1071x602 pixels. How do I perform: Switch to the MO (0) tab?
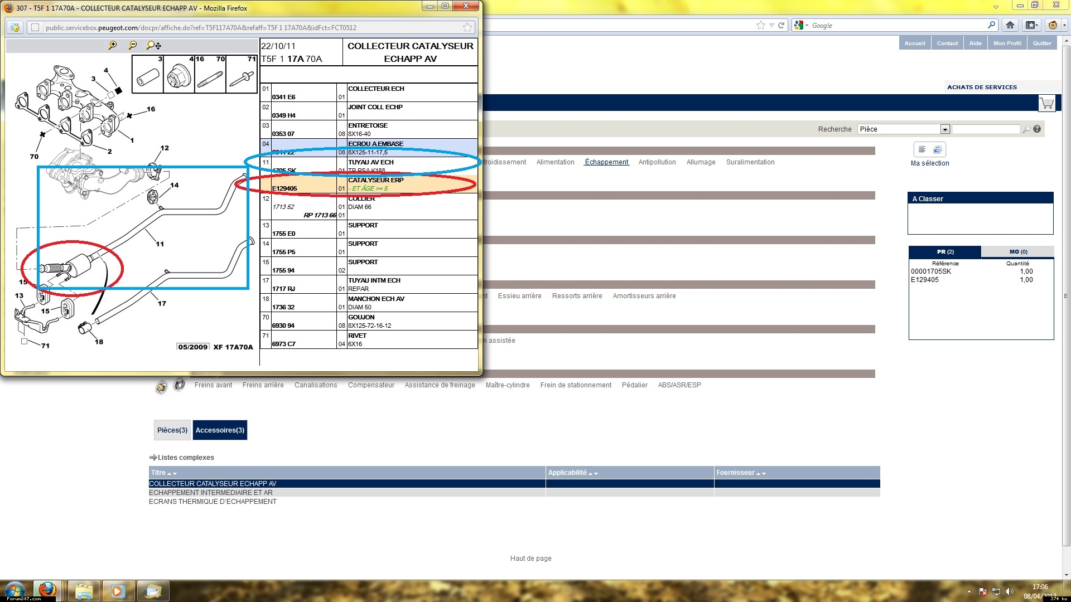pos(1018,252)
